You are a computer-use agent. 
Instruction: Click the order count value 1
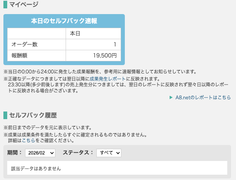click(x=93, y=45)
